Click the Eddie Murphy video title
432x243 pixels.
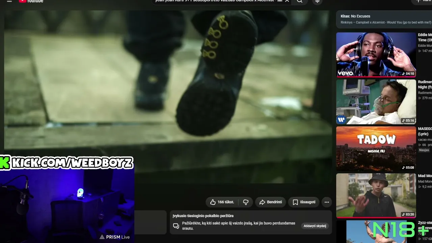[425, 37]
